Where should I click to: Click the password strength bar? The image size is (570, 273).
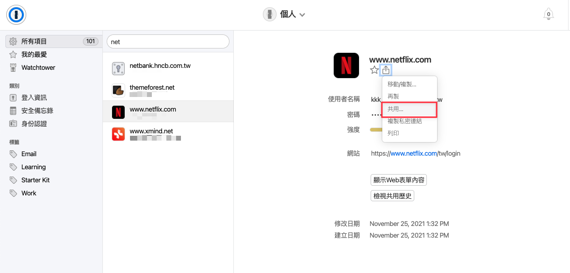coord(376,129)
